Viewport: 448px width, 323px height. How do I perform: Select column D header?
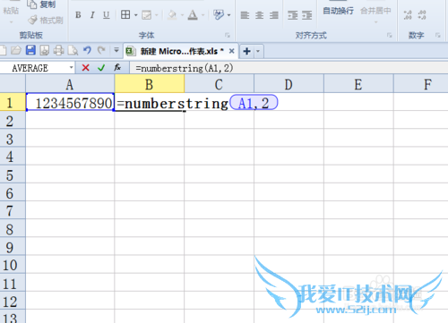point(289,84)
